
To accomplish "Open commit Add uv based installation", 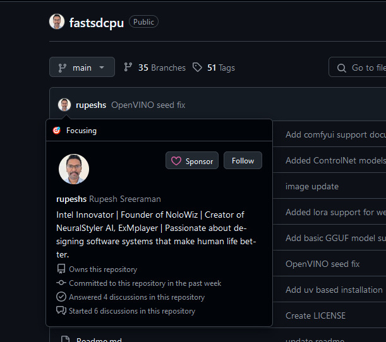I will [334, 290].
